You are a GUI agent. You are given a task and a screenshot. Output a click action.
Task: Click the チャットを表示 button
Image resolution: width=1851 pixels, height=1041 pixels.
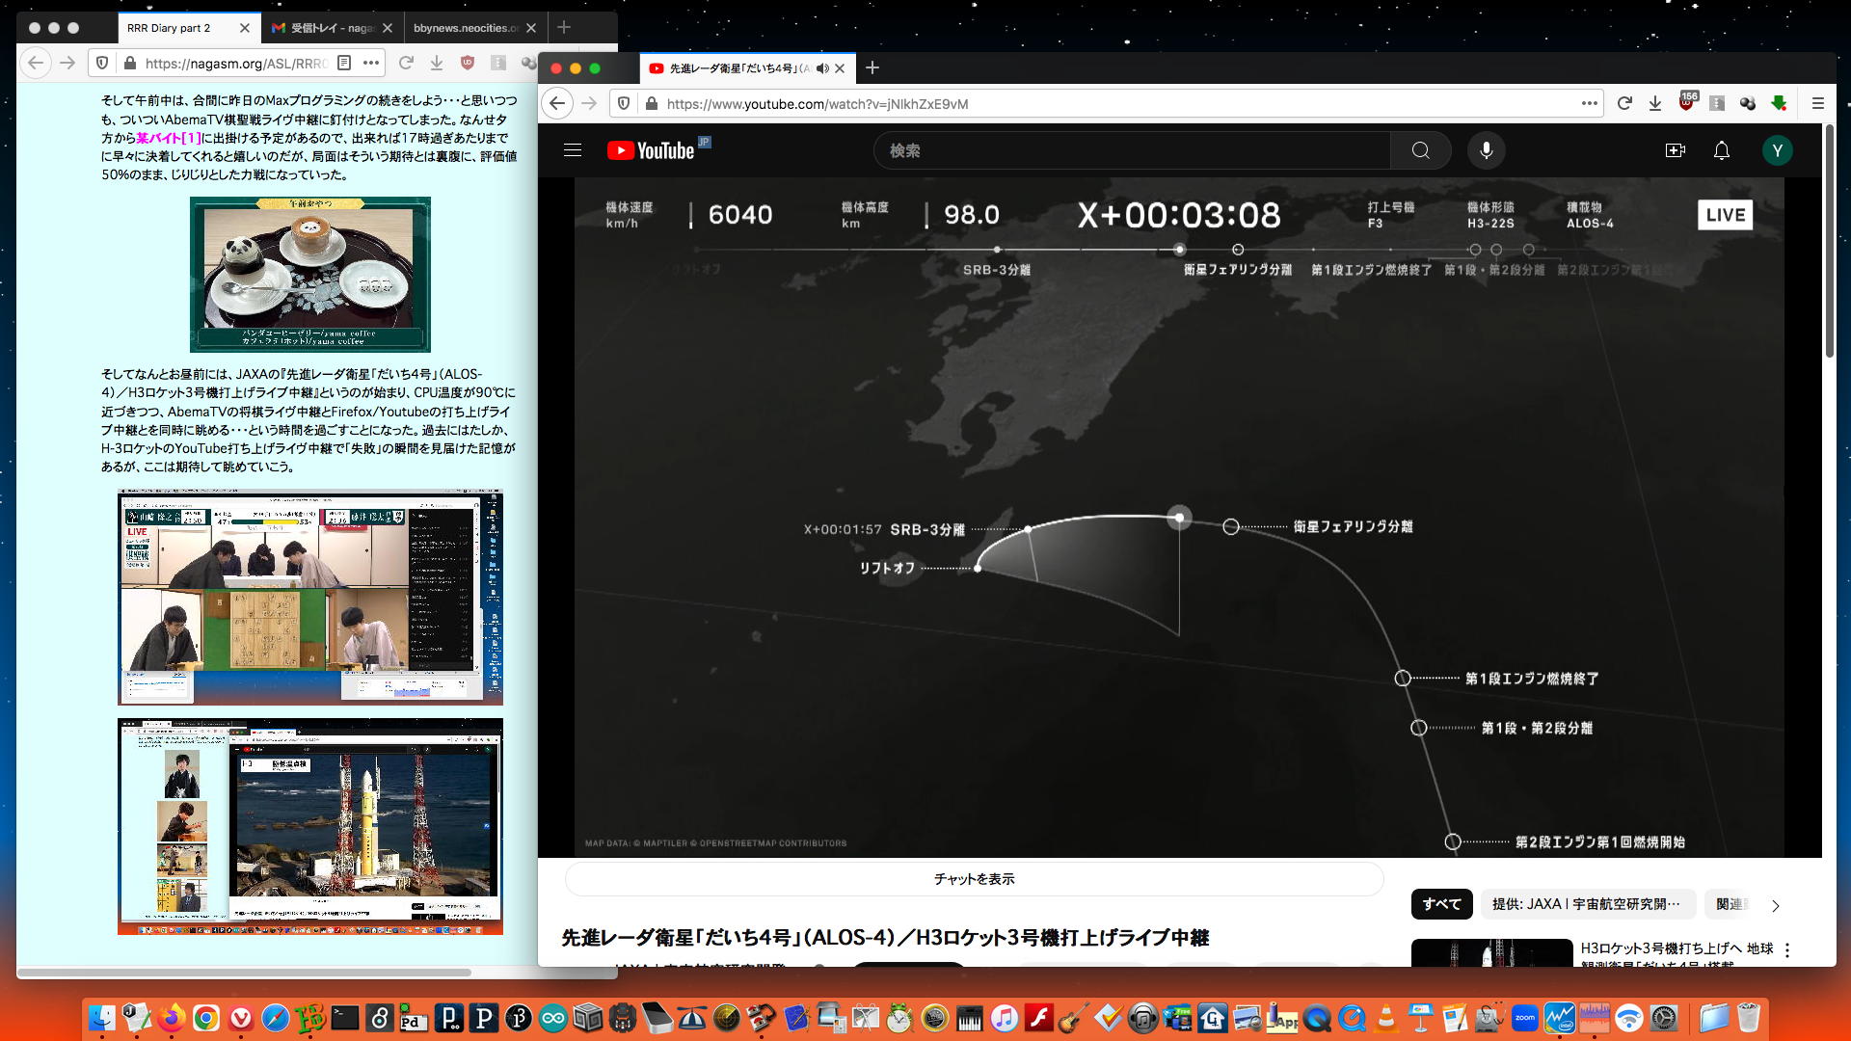974,879
